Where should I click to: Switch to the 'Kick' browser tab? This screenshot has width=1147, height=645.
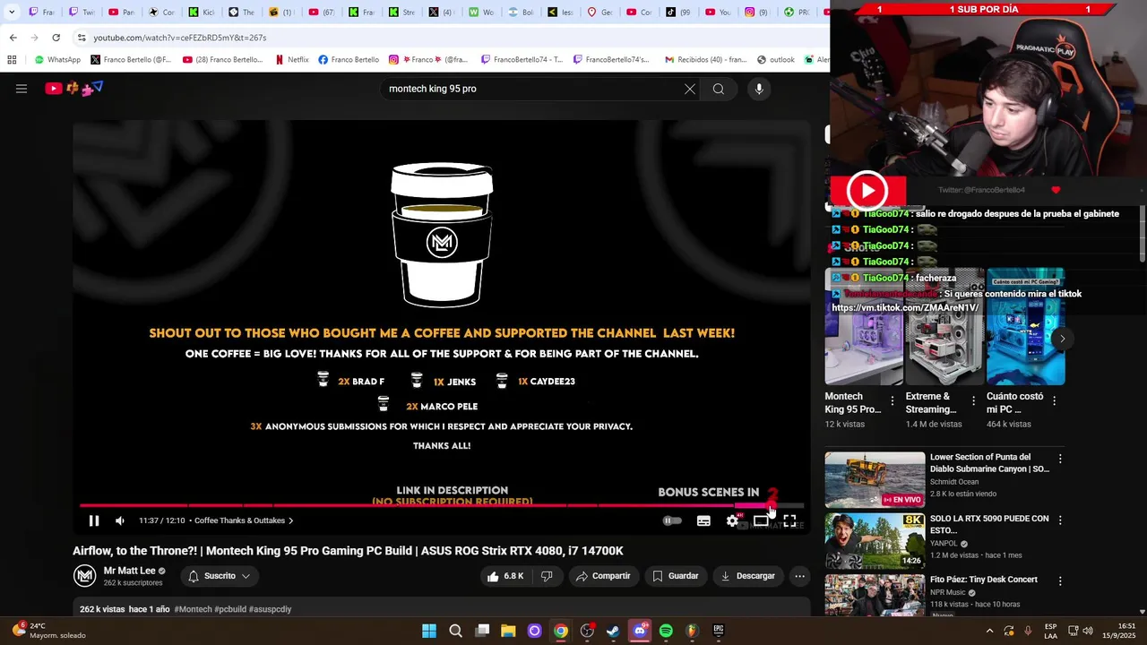tap(202, 13)
